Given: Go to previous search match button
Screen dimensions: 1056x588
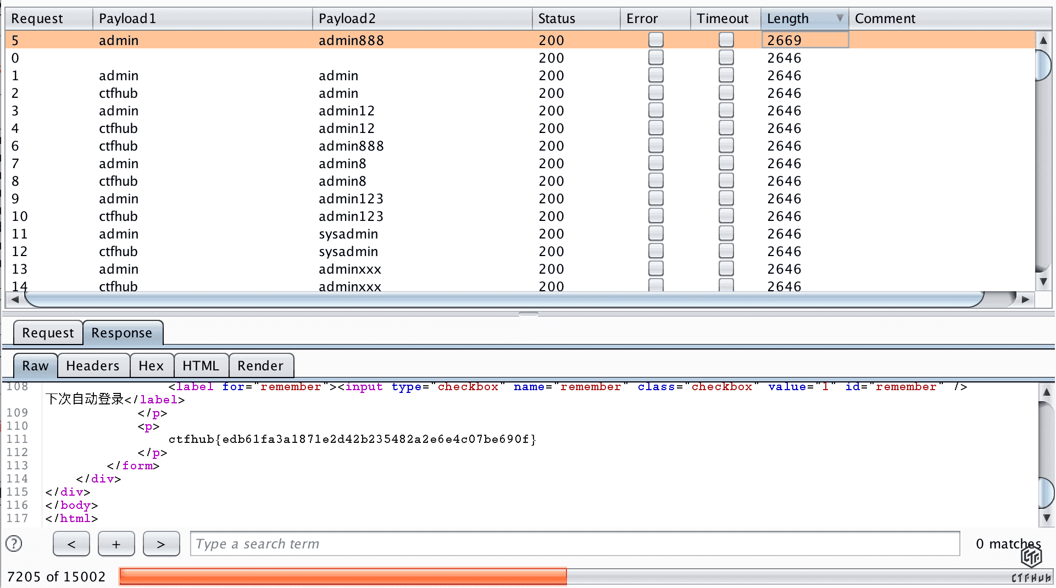Looking at the screenshot, I should pyautogui.click(x=71, y=543).
